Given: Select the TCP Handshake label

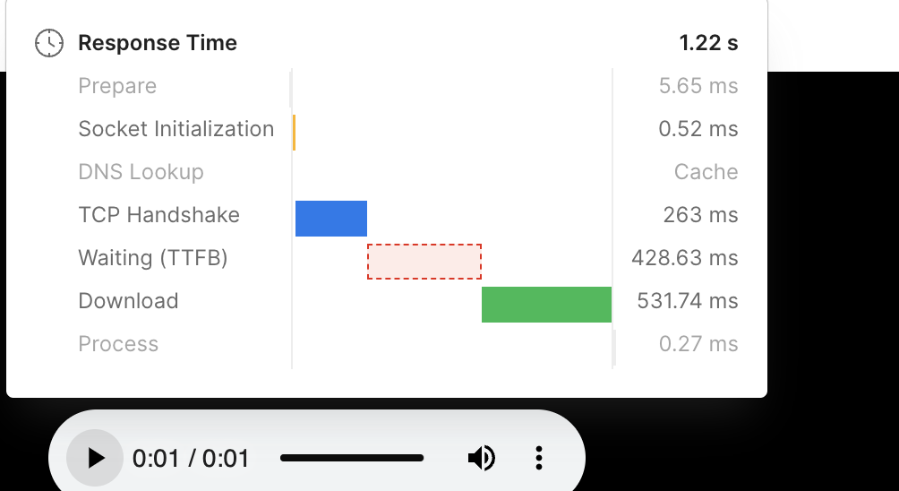Looking at the screenshot, I should tap(159, 215).
